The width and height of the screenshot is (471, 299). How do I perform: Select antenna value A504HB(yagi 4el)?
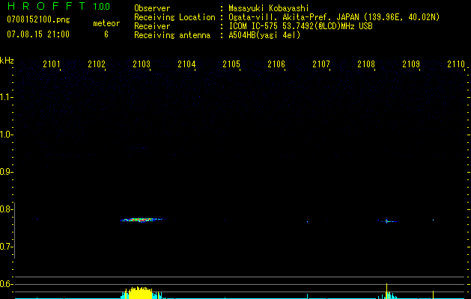tap(264, 35)
